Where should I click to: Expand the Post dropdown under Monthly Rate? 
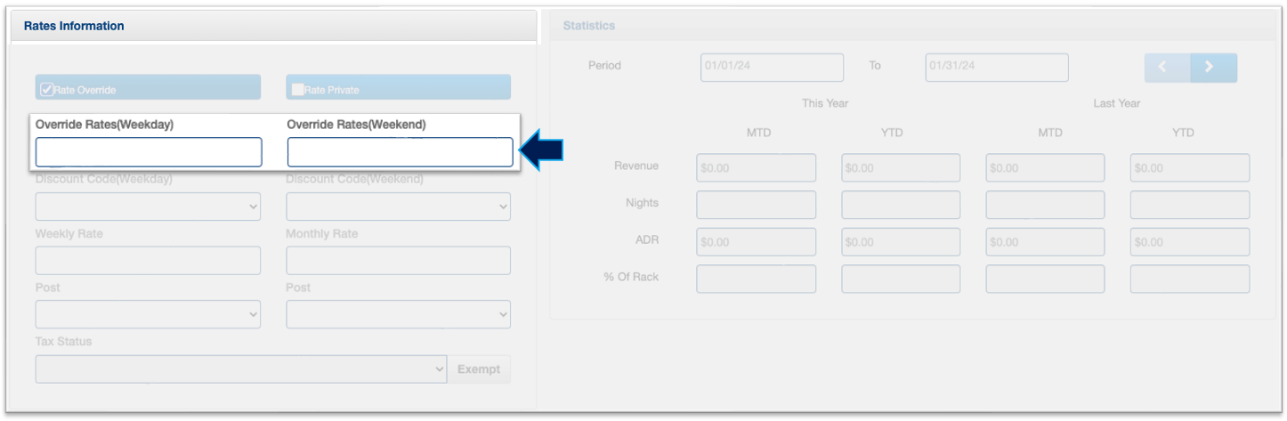pos(398,314)
